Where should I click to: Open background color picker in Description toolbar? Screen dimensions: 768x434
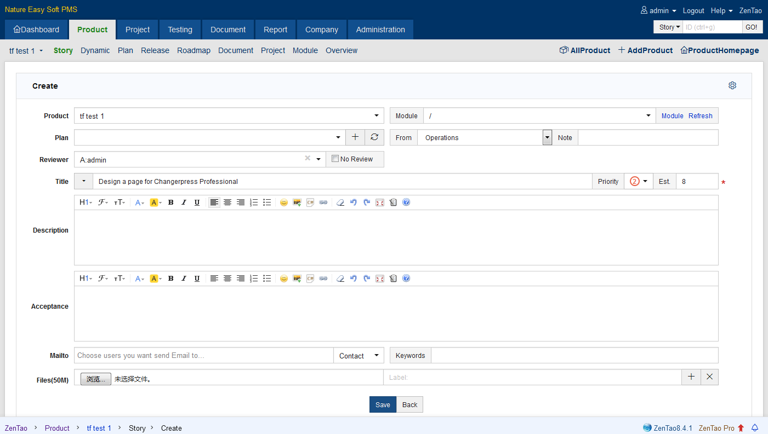click(x=156, y=202)
